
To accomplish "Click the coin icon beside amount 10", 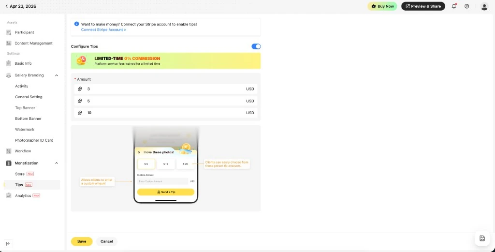I will pyautogui.click(x=80, y=113).
